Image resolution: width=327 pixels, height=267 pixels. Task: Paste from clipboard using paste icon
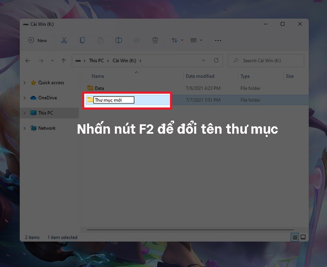tap(100, 40)
